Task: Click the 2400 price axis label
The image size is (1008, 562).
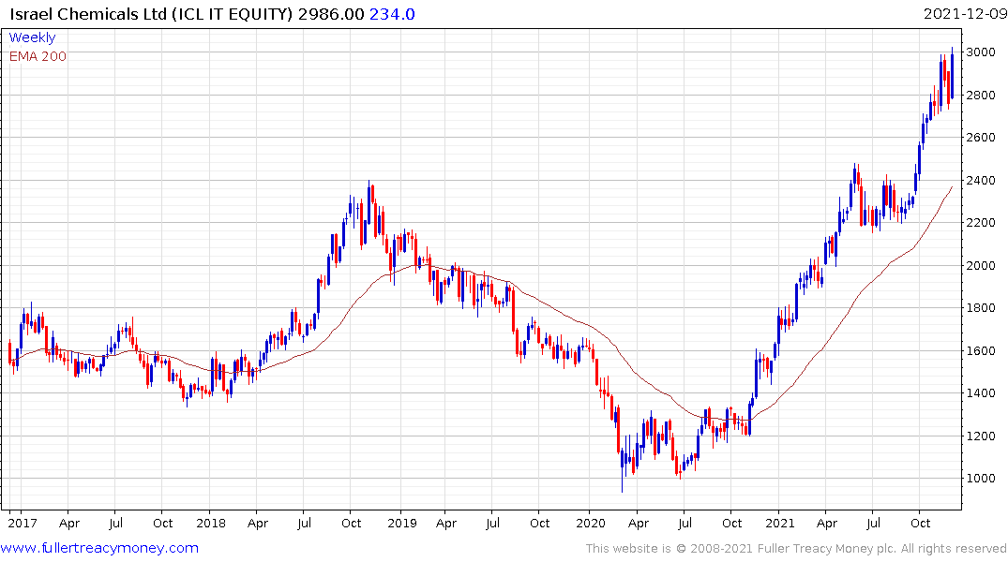Action: click(x=981, y=181)
